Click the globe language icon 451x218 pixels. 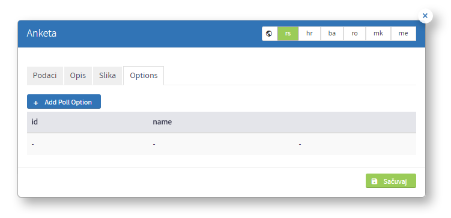click(x=269, y=34)
